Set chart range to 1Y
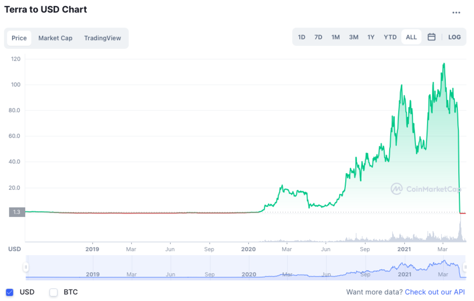 point(371,37)
